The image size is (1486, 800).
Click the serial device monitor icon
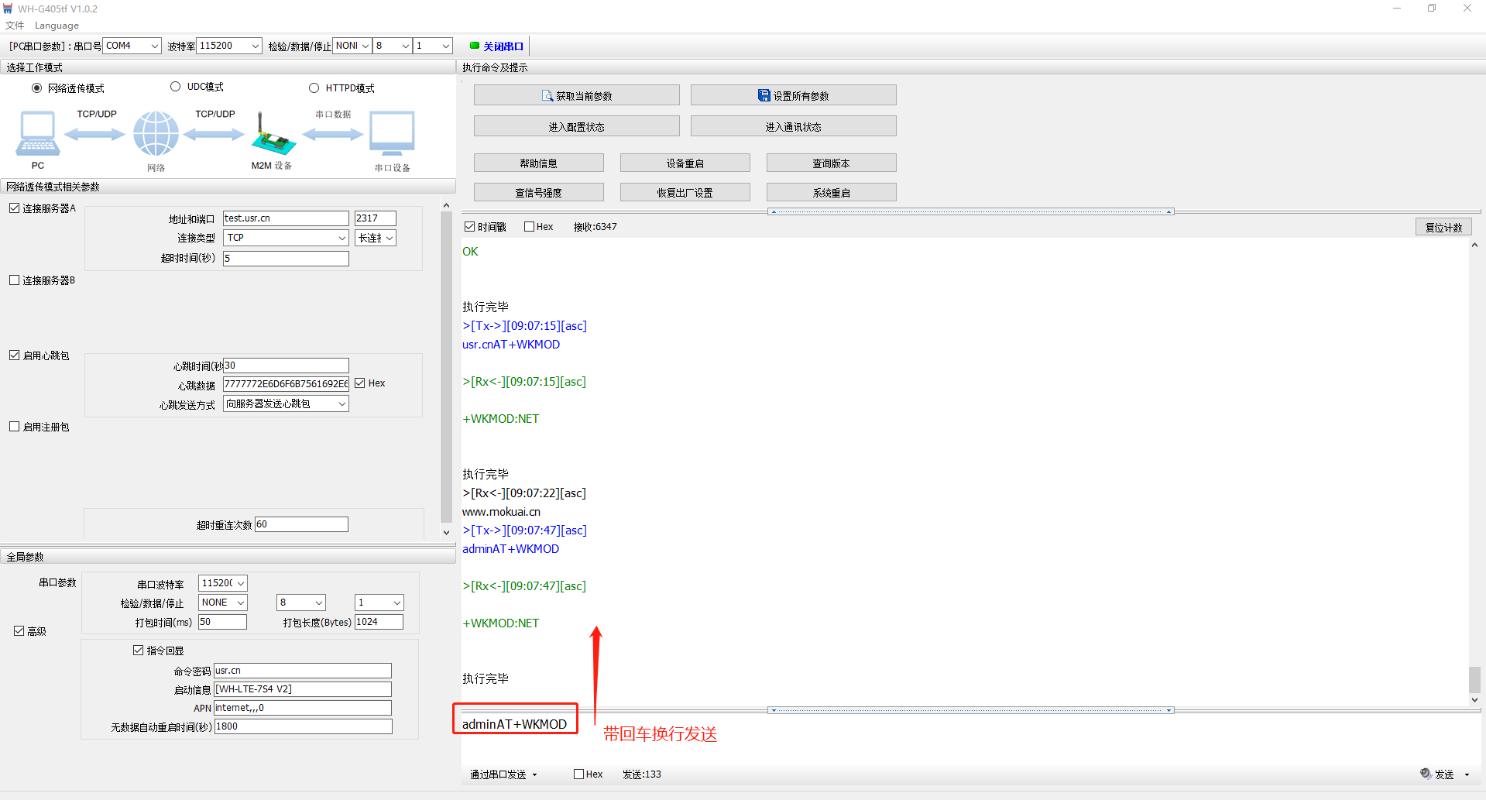tap(392, 133)
